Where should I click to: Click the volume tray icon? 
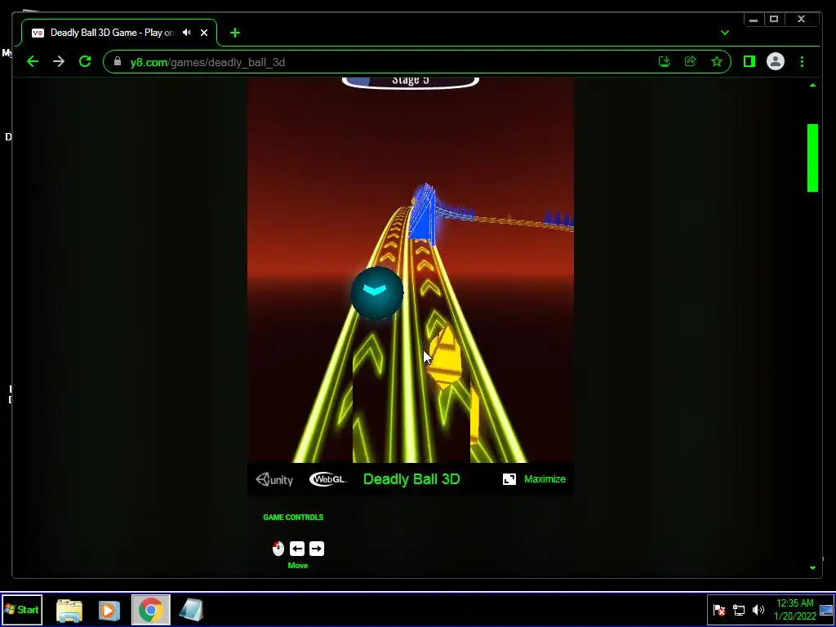click(x=758, y=610)
